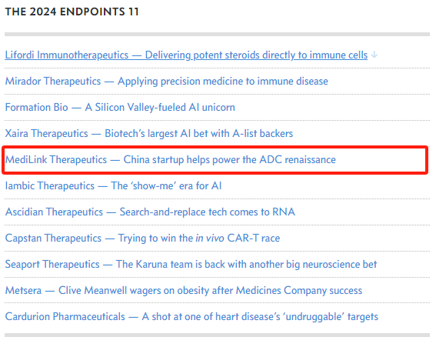Open the Metsera obesity link

click(x=184, y=291)
